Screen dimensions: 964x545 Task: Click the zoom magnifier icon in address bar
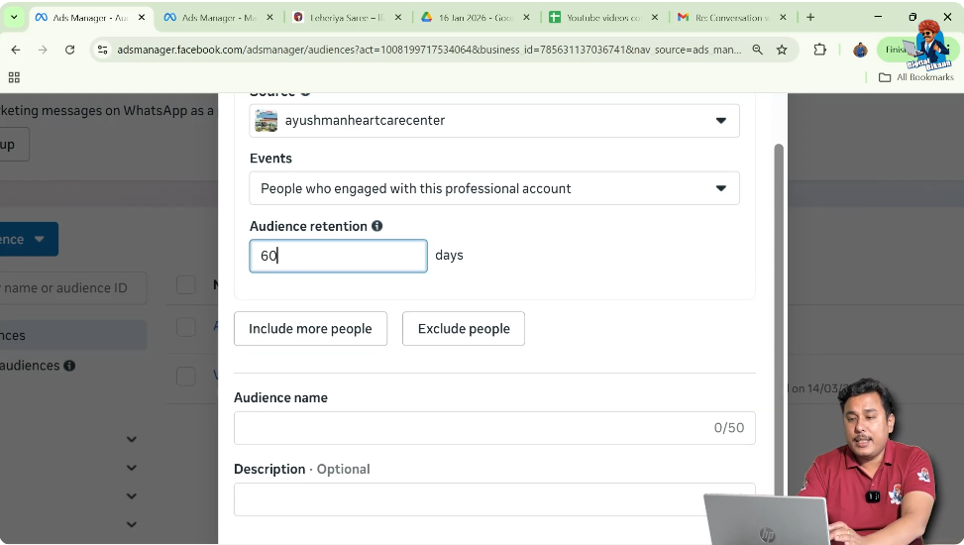pos(757,50)
